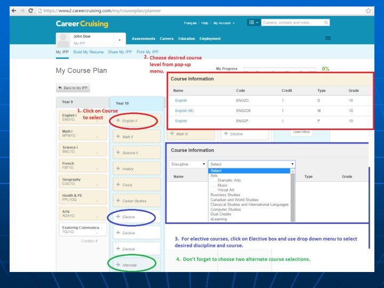Bookmark page with the star icon
384x288 pixels.
[369, 11]
